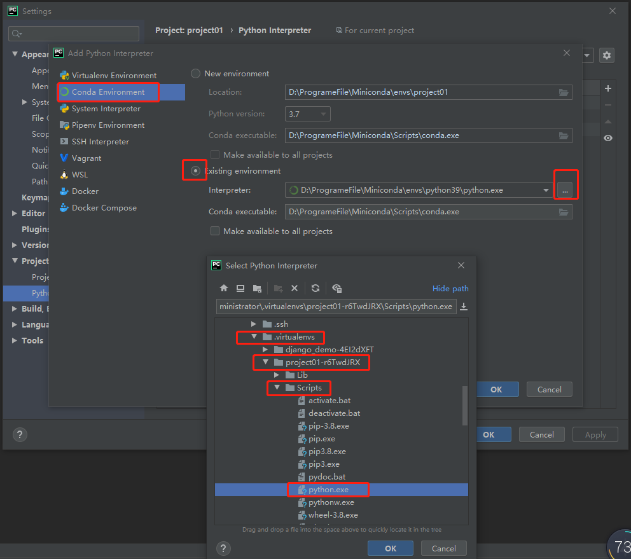Cancel the Select Python Interpreter dialog
Viewport: 631px width, 559px height.
coord(444,548)
